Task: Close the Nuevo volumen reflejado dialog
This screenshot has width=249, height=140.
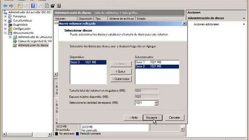Action: (x=184, y=23)
